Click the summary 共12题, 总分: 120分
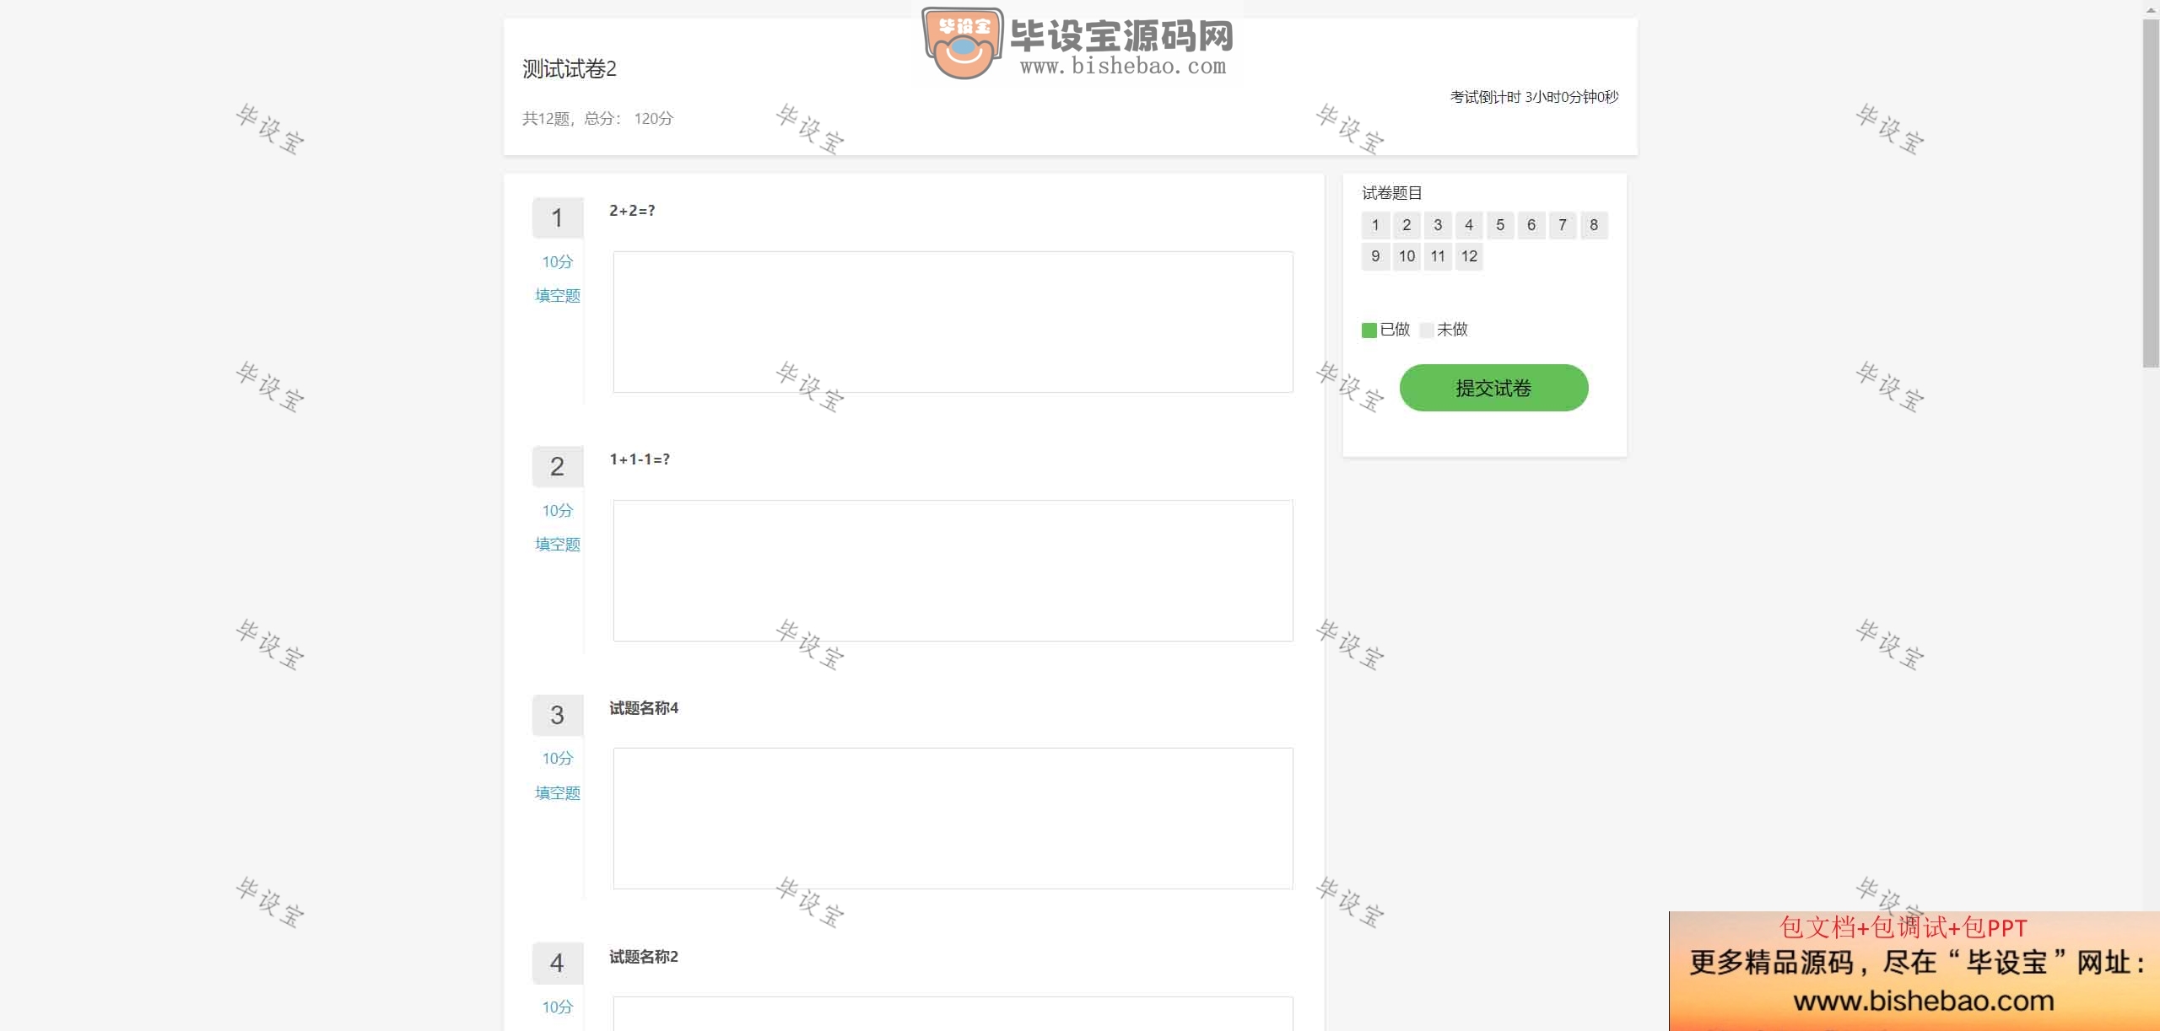 pos(597,119)
